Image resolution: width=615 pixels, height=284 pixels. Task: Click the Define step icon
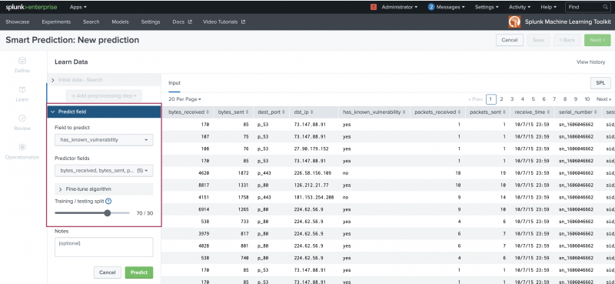22,61
